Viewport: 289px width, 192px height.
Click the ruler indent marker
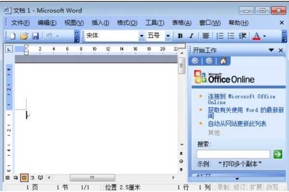click(x=26, y=50)
